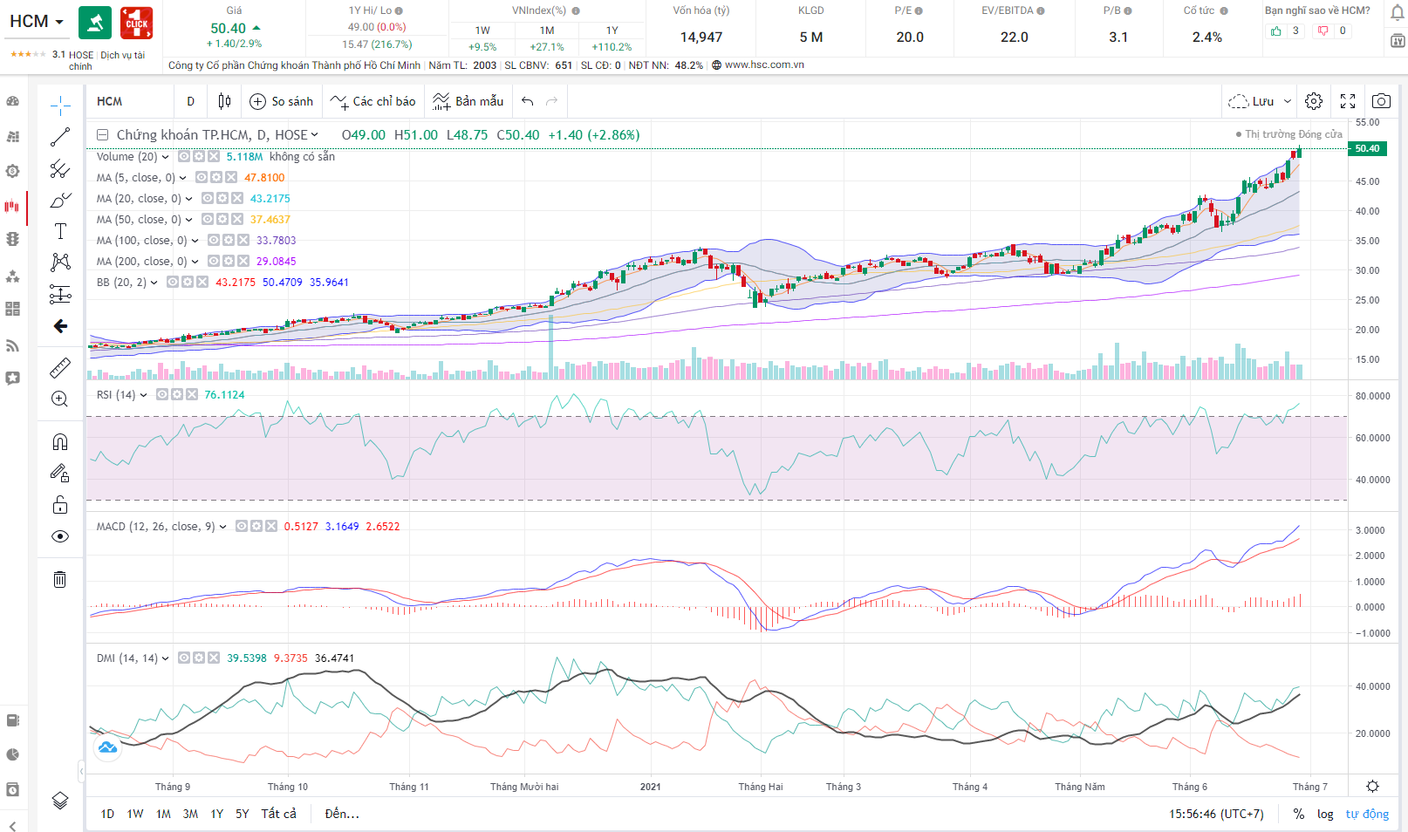Toggle log scale on price axis
This screenshot has height=832, width=1408.
pos(1325,814)
